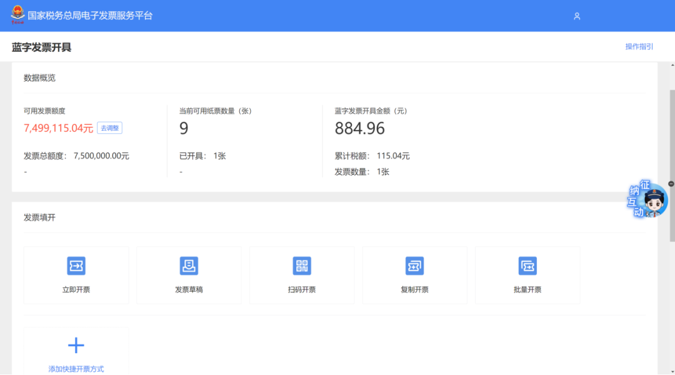
Task: Click the State Taxation Administration emblem logo
Action: coord(17,15)
